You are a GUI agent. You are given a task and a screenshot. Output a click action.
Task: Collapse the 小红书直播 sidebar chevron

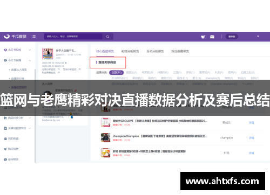pos(30,60)
